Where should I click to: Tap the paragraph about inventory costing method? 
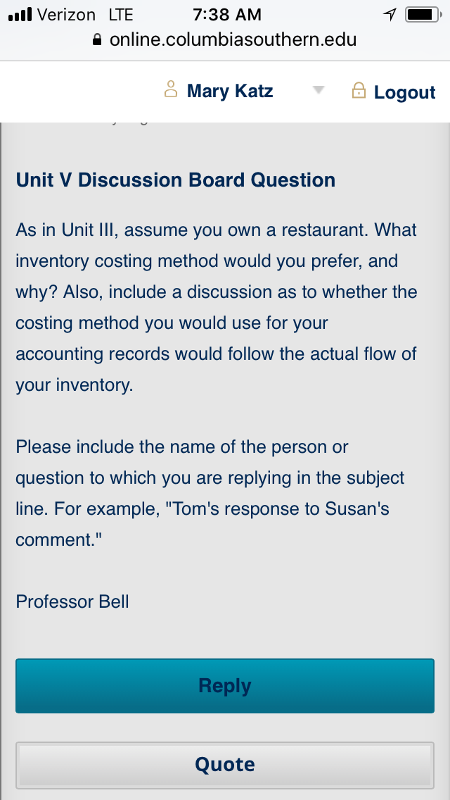click(217, 308)
